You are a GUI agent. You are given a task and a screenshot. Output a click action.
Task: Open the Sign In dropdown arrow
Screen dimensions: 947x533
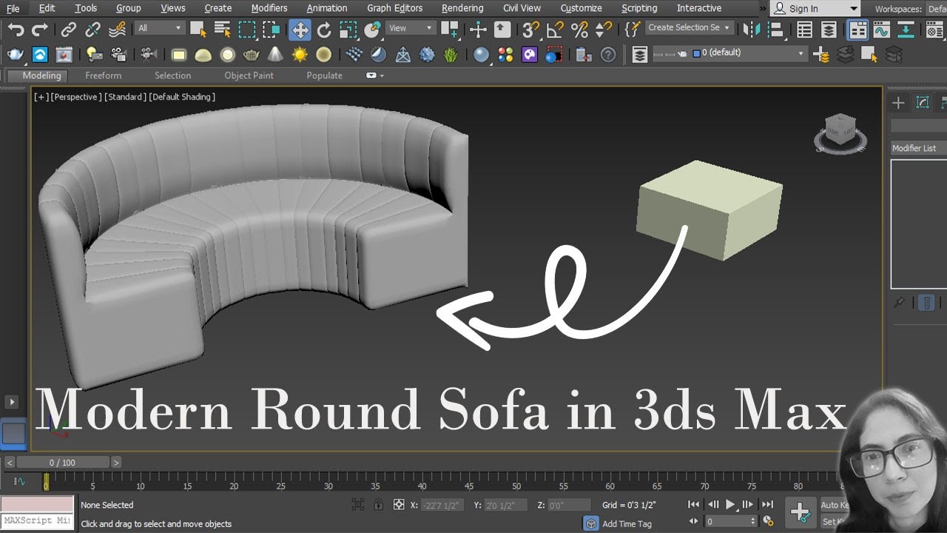[854, 9]
